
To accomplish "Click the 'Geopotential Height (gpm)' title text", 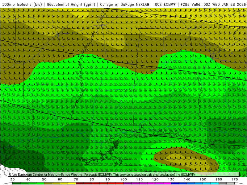I will pyautogui.click(x=71, y=5).
